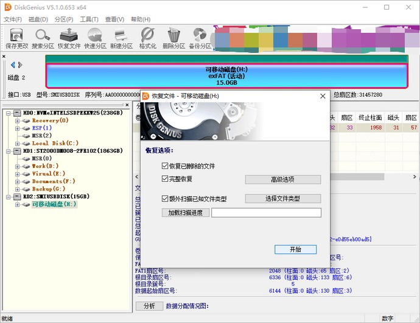420x323 pixels.
Task: Click the 格式化 (Format) toolbar icon
Action: point(147,38)
